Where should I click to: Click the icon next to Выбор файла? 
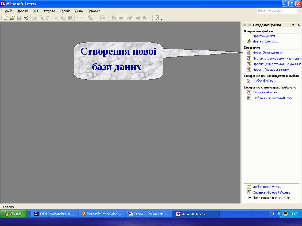coord(249,81)
